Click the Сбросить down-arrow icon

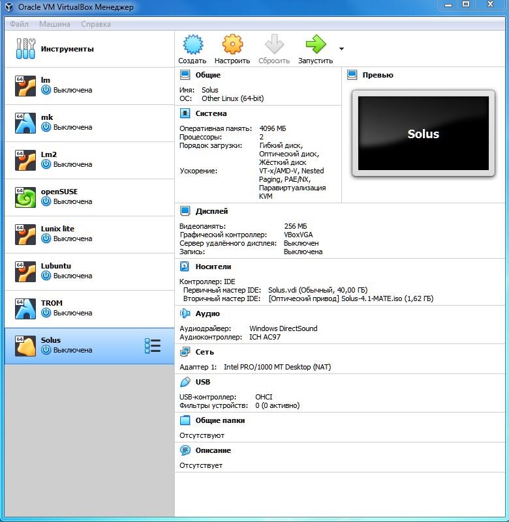point(274,44)
